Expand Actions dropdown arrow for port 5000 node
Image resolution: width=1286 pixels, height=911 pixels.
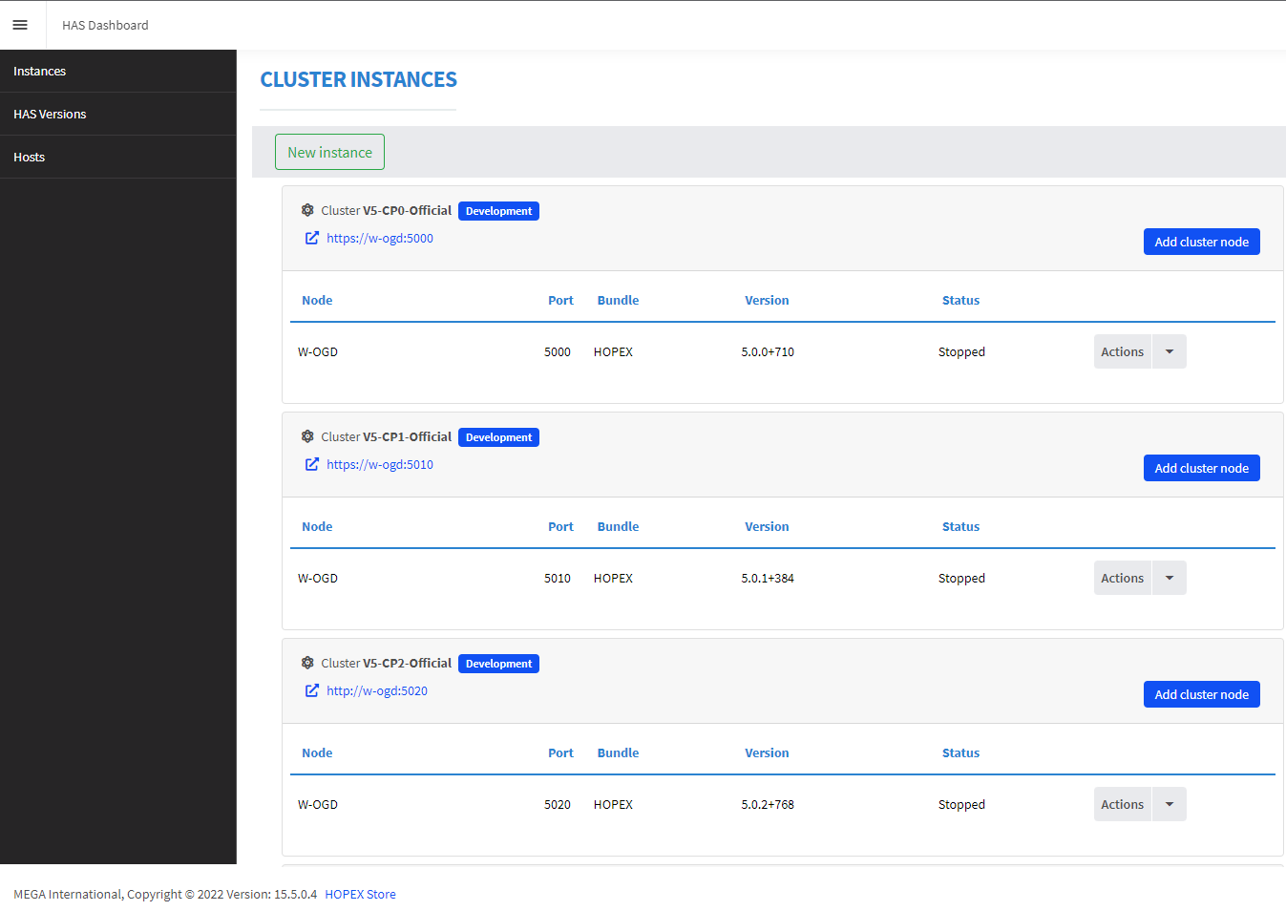point(1169,351)
